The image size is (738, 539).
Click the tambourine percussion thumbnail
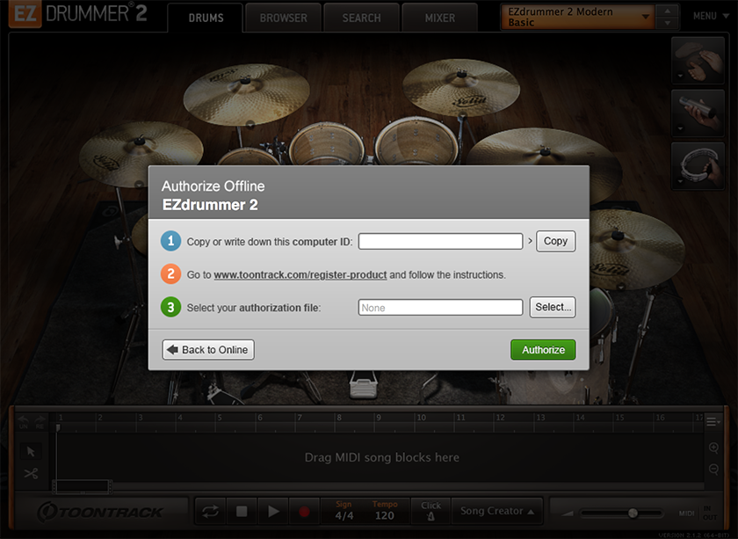698,166
